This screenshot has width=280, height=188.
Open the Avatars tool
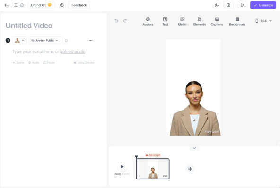click(148, 21)
